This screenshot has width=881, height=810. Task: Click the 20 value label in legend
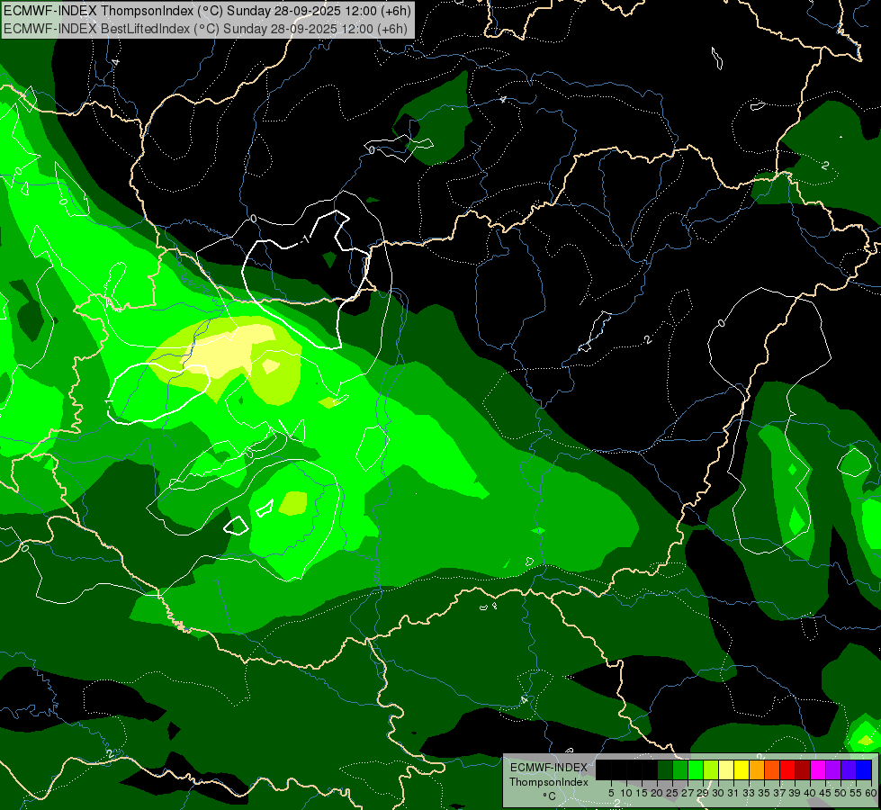point(657,793)
